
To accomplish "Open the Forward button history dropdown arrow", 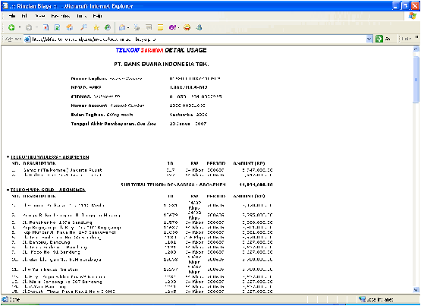I will (36, 27).
